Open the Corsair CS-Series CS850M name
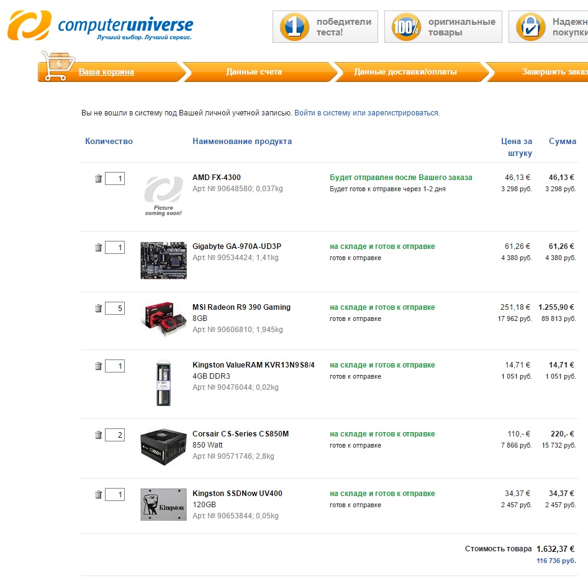The width and height of the screenshot is (588, 578). click(x=240, y=434)
